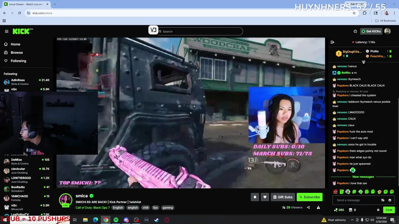The width and height of the screenshot is (399, 224).
Task: Open AdinRoss channel in Following list
Action: click(26, 82)
